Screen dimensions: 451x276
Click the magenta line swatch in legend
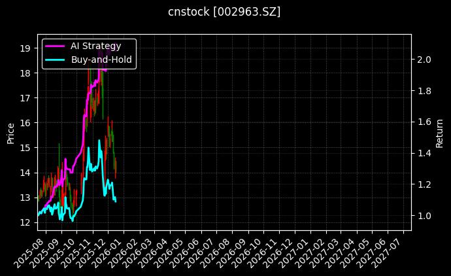click(x=55, y=46)
